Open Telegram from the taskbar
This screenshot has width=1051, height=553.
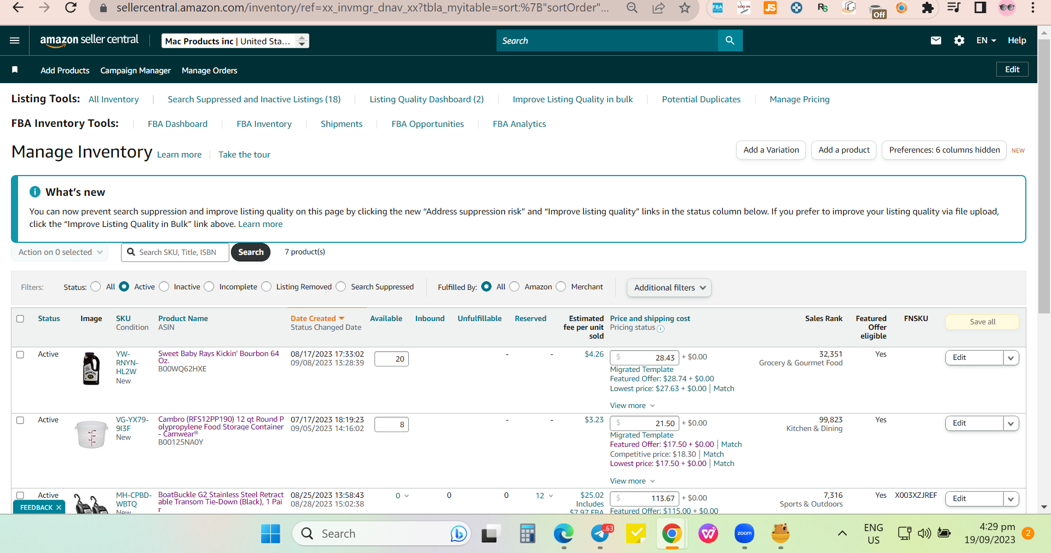[x=600, y=533]
